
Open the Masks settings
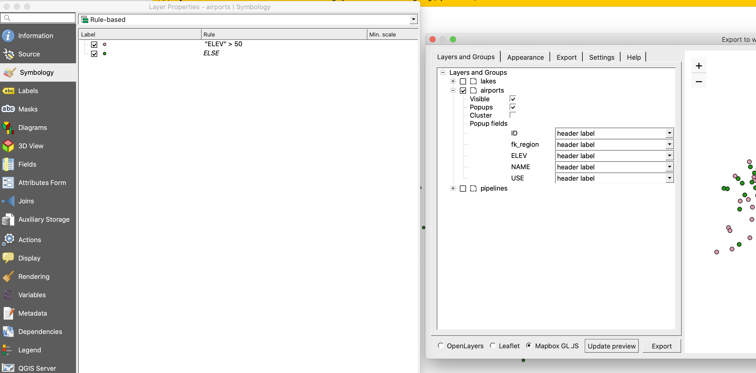click(x=28, y=109)
